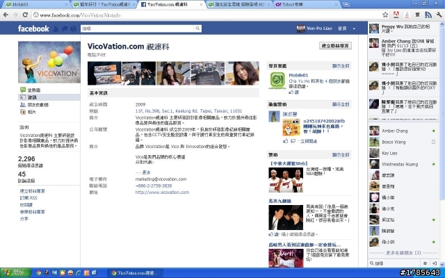Click the Windows Start button

point(15,273)
